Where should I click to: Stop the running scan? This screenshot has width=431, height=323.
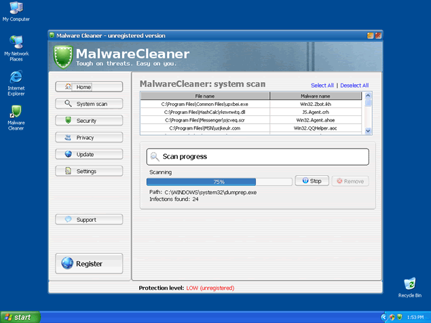(312, 181)
